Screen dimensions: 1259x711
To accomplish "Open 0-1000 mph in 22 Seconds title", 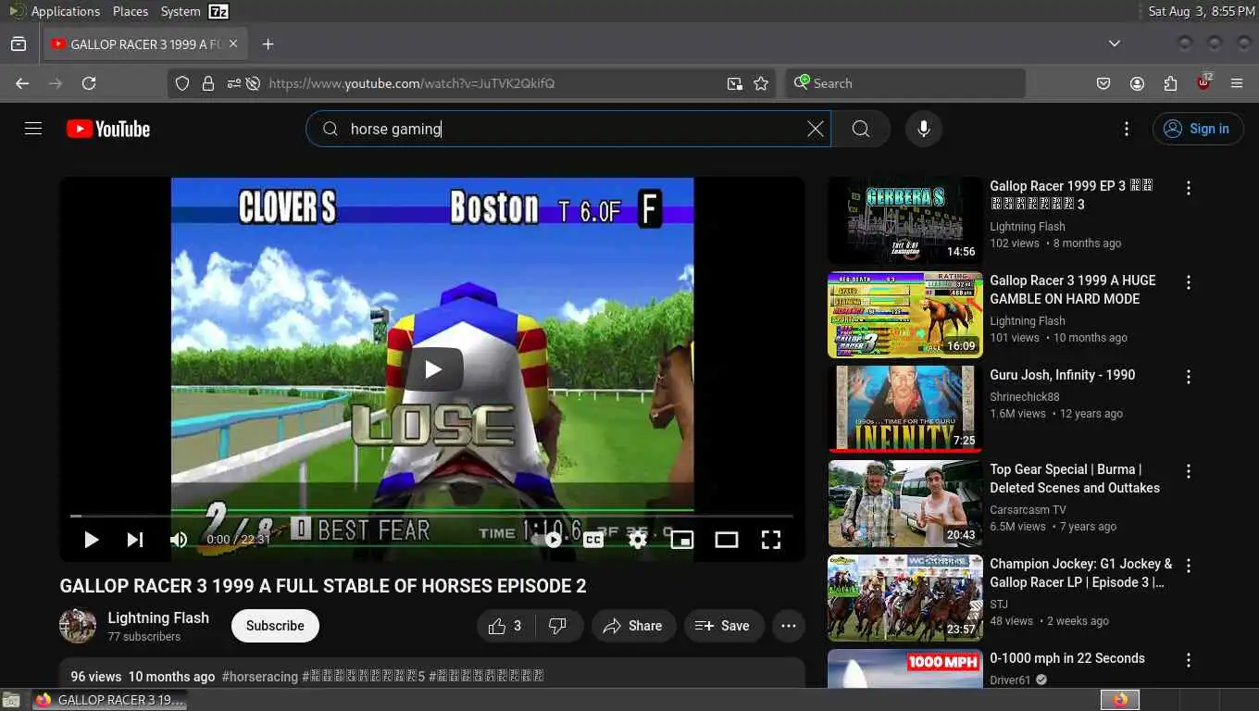I will click(x=1067, y=658).
